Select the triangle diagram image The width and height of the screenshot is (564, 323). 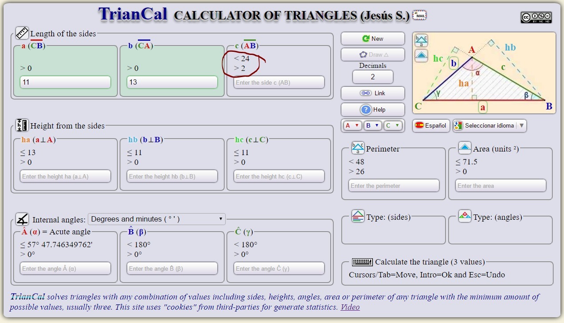pos(484,73)
